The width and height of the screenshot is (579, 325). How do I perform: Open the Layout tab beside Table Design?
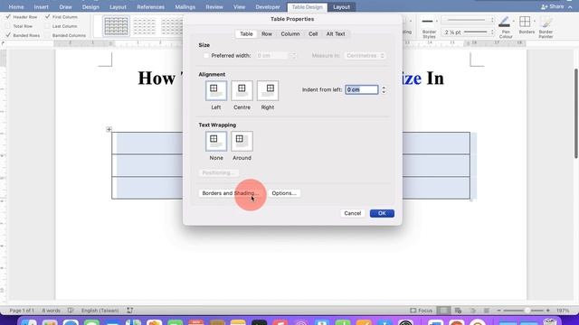342,7
